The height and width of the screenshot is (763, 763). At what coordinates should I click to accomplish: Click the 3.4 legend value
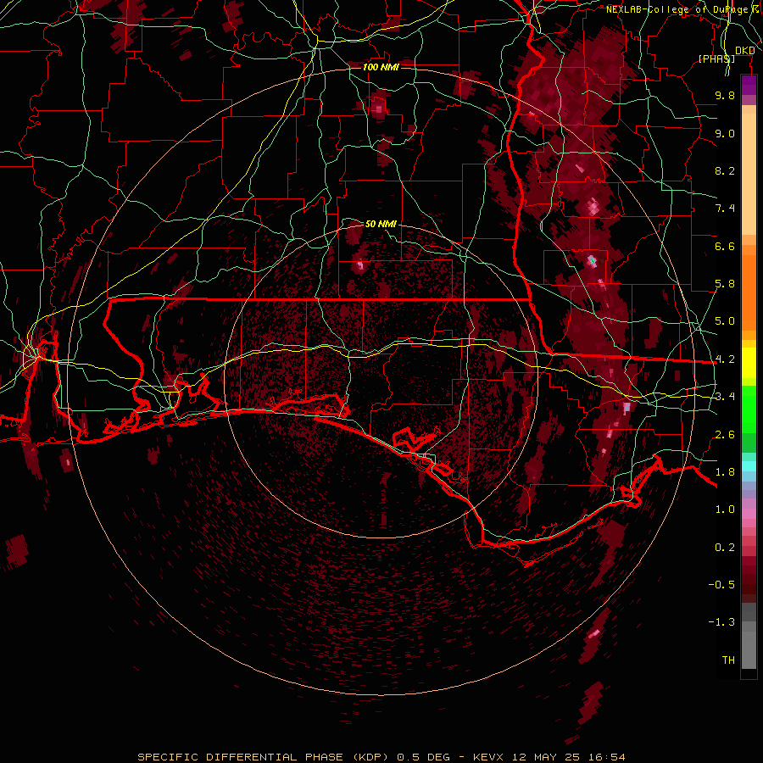[x=725, y=397]
